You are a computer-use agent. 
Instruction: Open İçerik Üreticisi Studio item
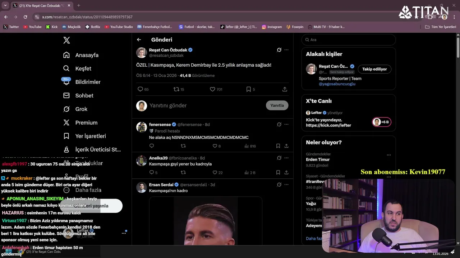pos(92,149)
